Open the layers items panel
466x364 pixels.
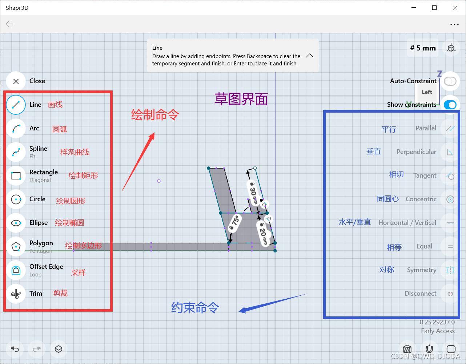(59, 349)
